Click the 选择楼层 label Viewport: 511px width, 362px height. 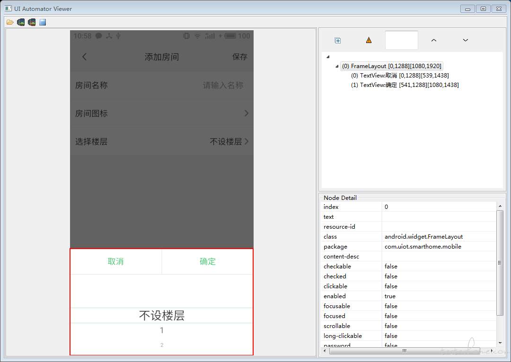pos(91,142)
